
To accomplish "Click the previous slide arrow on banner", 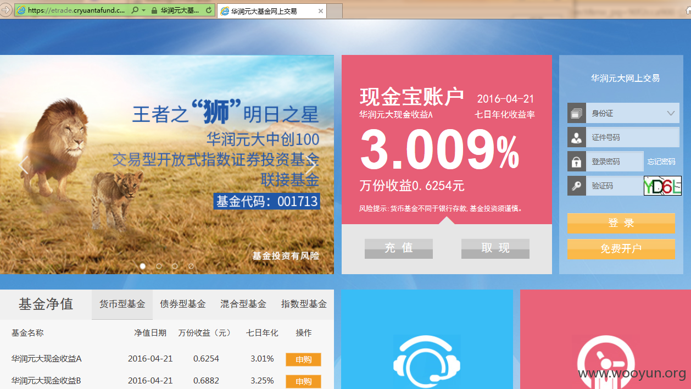I will (x=23, y=164).
